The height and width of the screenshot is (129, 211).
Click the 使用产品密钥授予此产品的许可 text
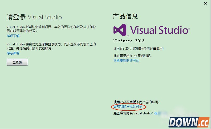[137, 102]
